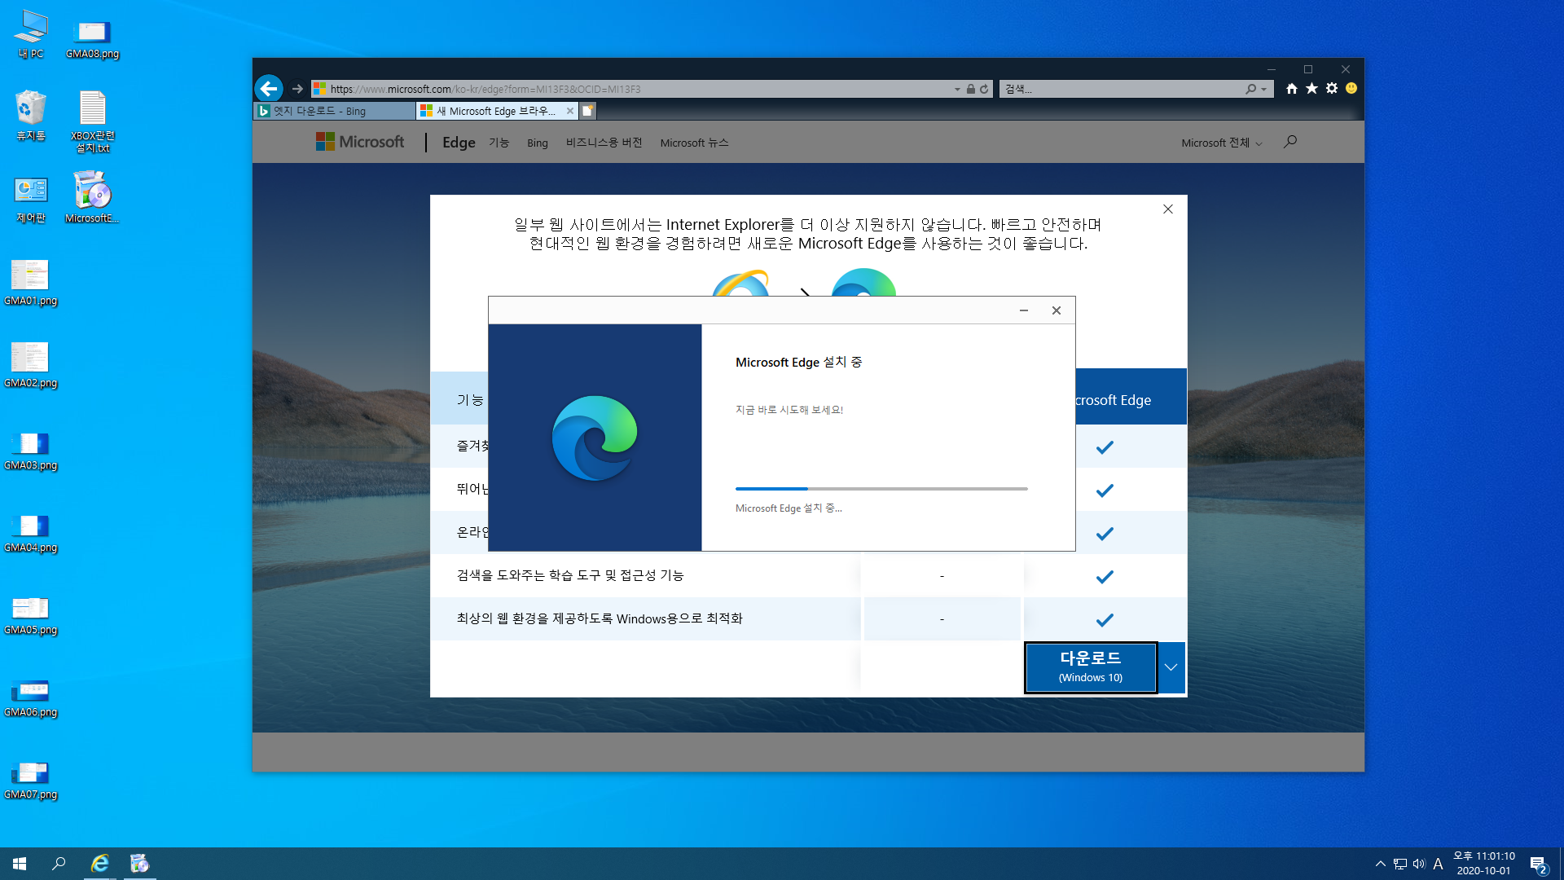The width and height of the screenshot is (1564, 880).
Task: Open Internet Explorer from taskbar
Action: coord(100,864)
